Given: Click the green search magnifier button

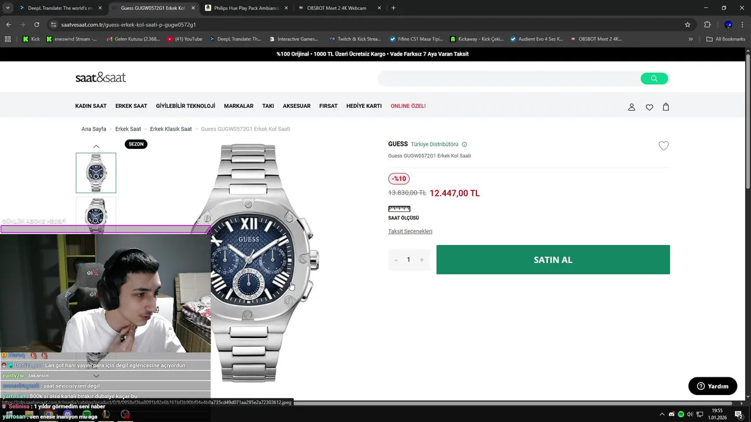Looking at the screenshot, I should (x=654, y=79).
